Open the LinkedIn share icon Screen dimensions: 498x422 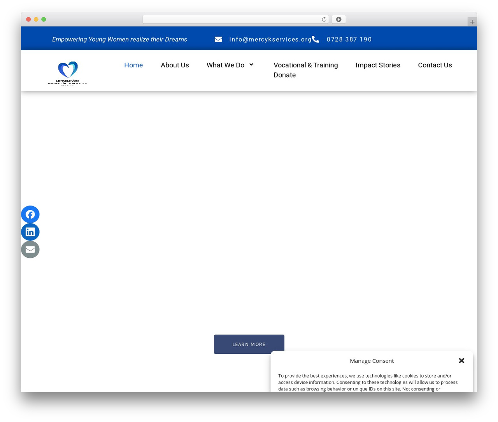[30, 232]
